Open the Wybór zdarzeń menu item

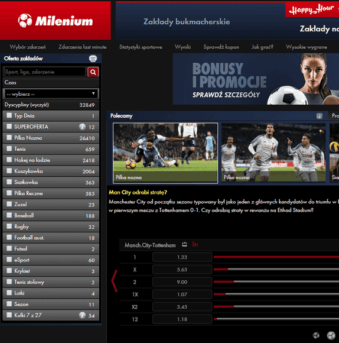coord(28,47)
